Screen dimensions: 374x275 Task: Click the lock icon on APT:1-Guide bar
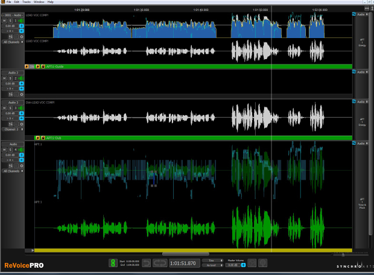43,66
